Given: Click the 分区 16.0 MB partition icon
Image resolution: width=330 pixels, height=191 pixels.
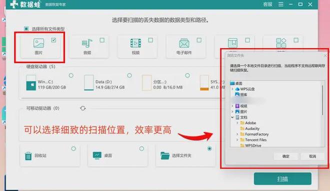Looking at the screenshot, I should coord(146,83).
